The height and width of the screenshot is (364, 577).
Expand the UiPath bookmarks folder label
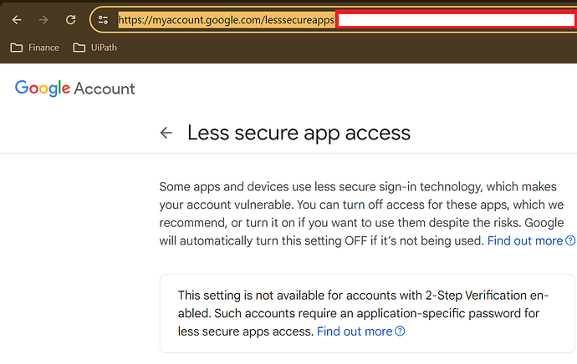coord(104,48)
